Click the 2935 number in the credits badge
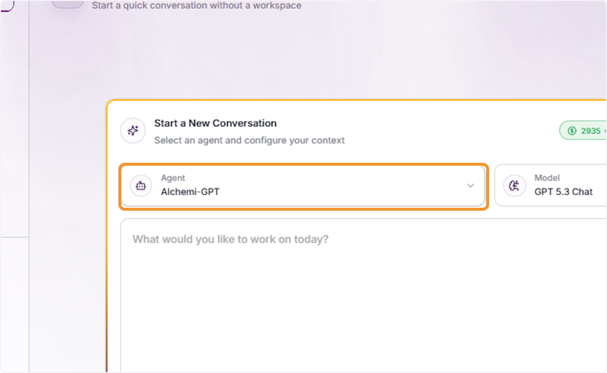This screenshot has width=607, height=373. (x=591, y=131)
